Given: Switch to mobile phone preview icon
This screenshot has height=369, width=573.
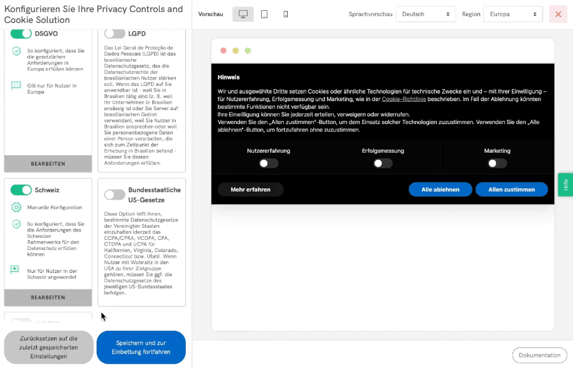Looking at the screenshot, I should 285,14.
